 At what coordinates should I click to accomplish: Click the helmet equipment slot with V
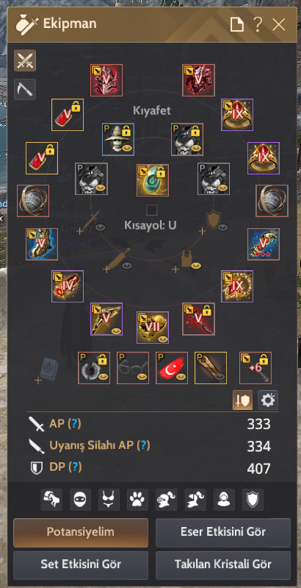(x=106, y=80)
